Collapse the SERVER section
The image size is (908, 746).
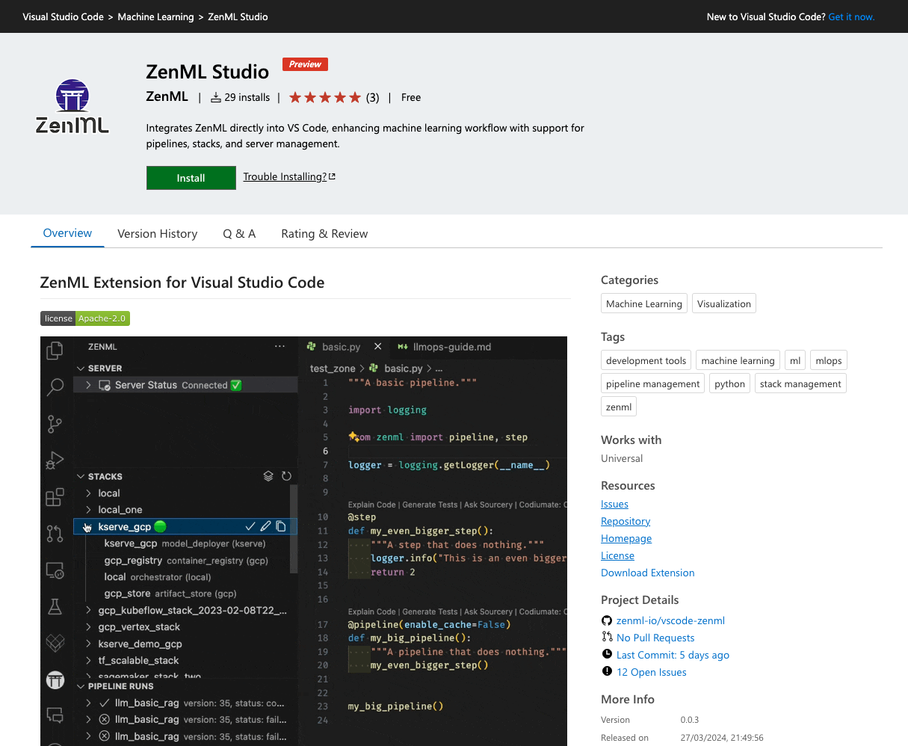tap(81, 369)
